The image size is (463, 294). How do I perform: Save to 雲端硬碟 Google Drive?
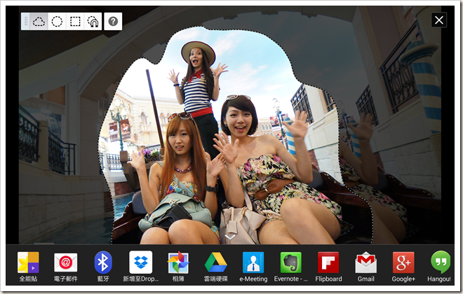(216, 266)
